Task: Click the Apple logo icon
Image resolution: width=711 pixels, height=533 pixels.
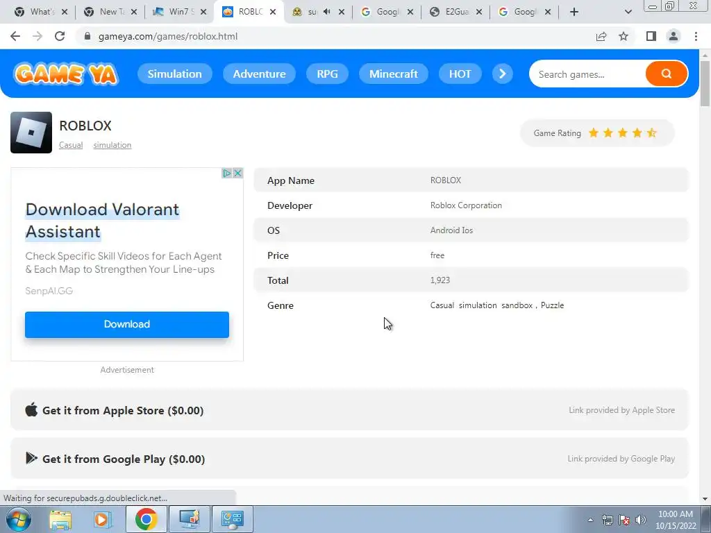Action: 31,409
